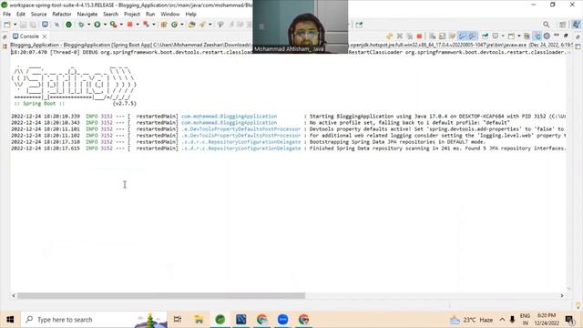Open the File menu
583x328 pixels.
pos(6,15)
